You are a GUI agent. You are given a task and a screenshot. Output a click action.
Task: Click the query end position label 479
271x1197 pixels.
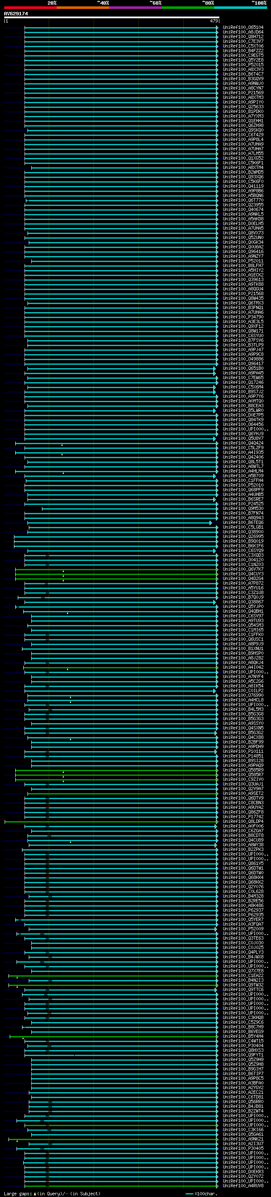pos(213,21)
